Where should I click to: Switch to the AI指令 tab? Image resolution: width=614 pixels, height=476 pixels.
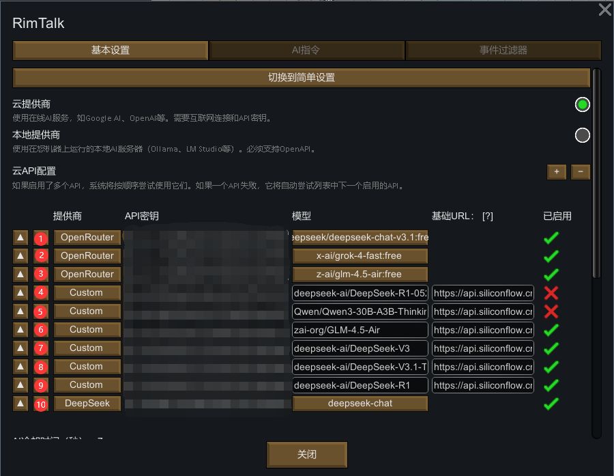pyautogui.click(x=306, y=50)
